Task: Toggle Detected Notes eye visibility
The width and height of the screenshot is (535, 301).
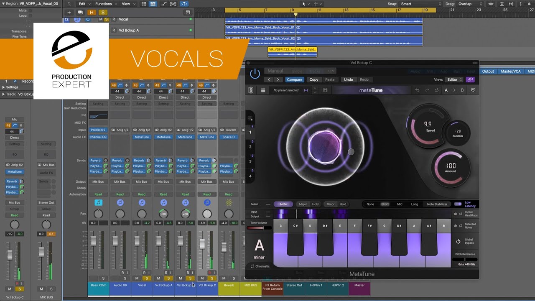Action: tap(456, 226)
